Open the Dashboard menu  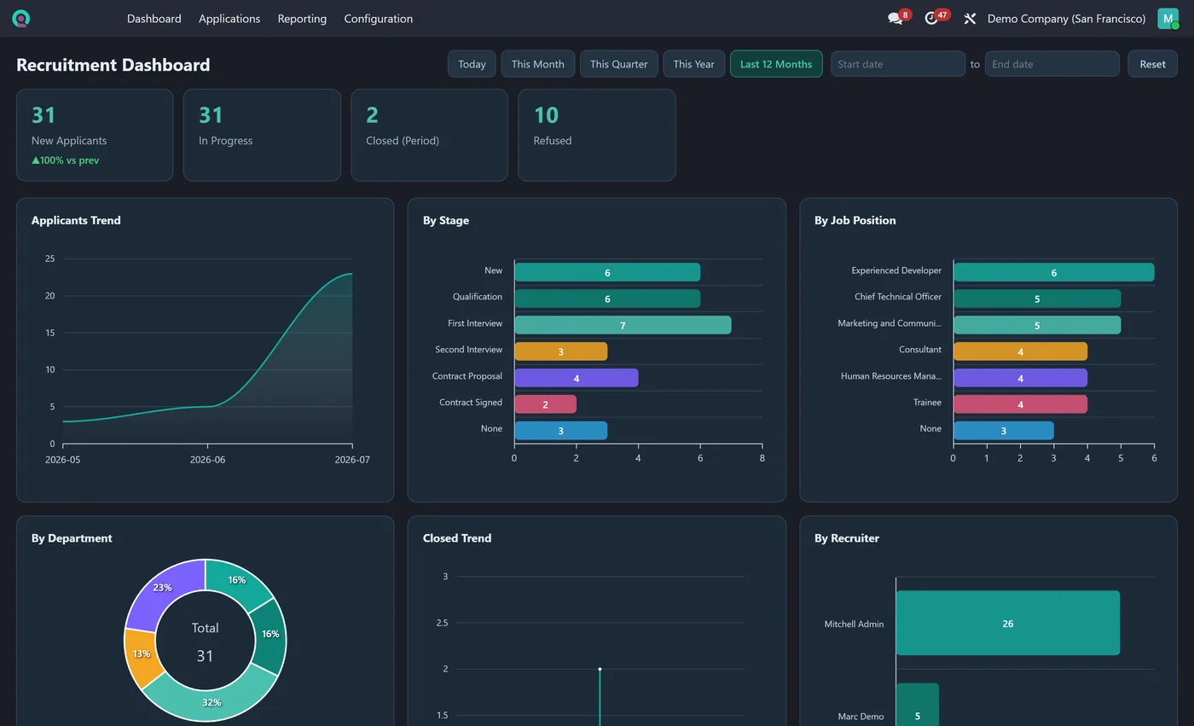point(154,18)
